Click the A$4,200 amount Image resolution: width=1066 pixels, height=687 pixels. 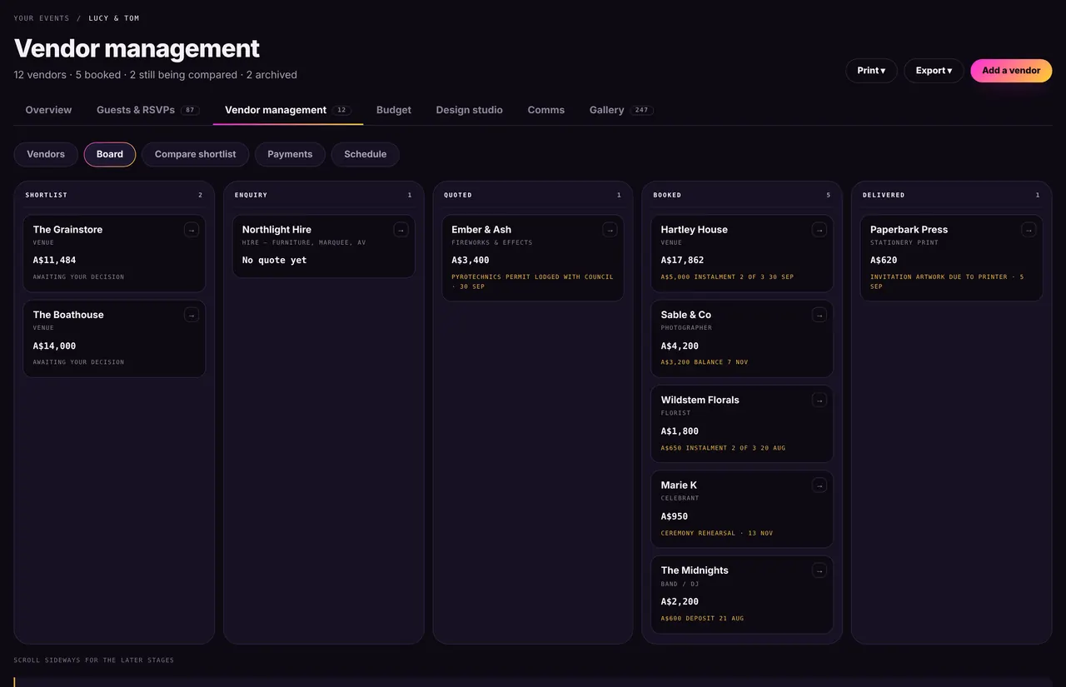680,346
